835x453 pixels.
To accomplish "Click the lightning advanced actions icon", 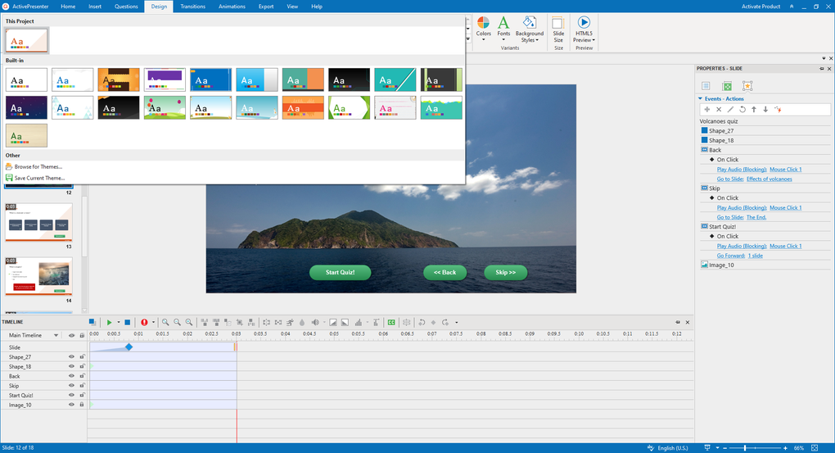I will (778, 109).
